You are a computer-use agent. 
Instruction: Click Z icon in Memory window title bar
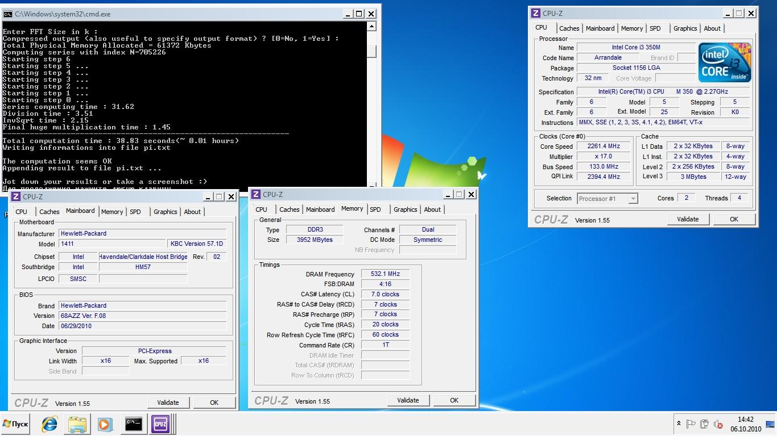tap(256, 194)
